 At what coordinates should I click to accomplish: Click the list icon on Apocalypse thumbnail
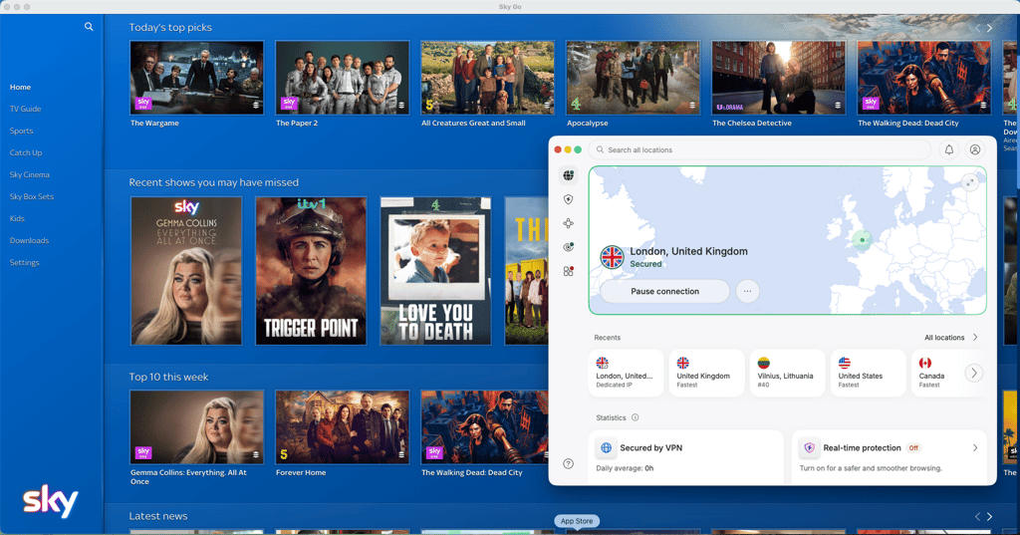coord(692,105)
